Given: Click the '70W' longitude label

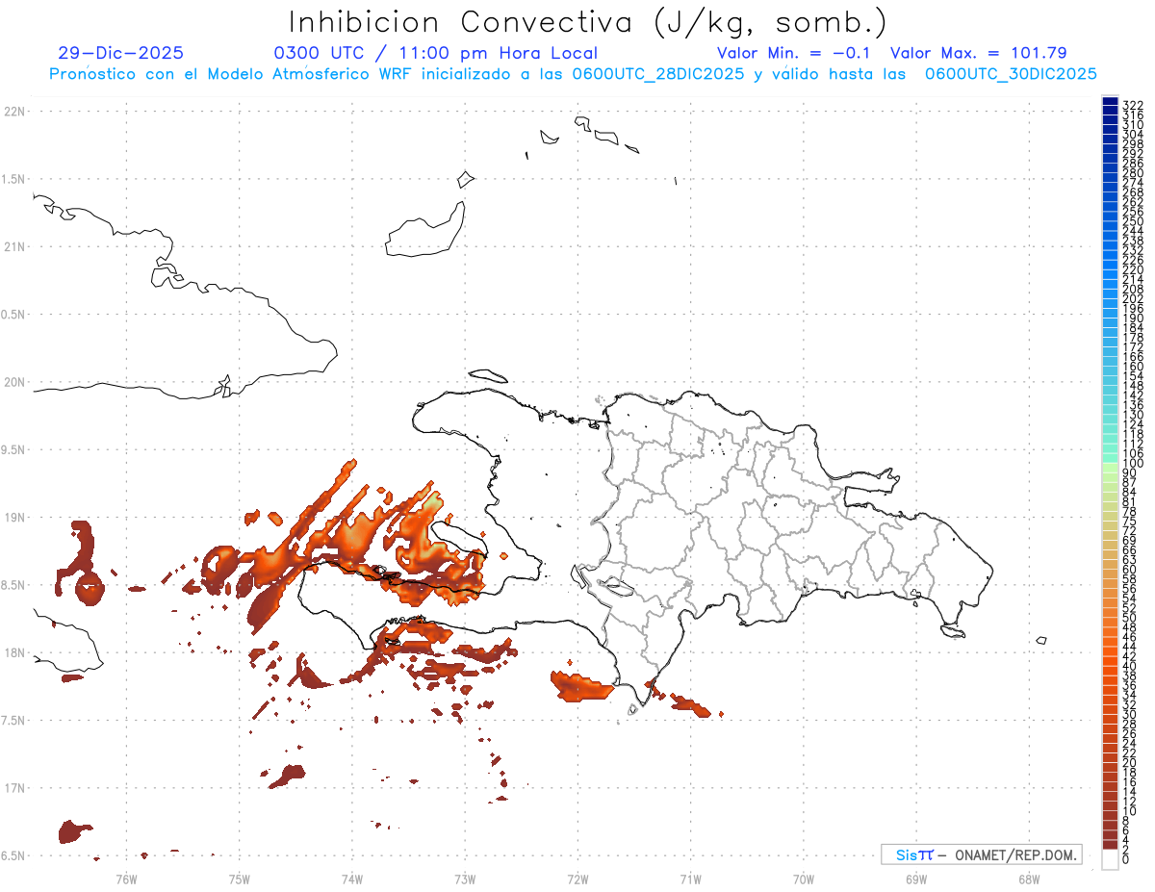Looking at the screenshot, I should point(803,879).
